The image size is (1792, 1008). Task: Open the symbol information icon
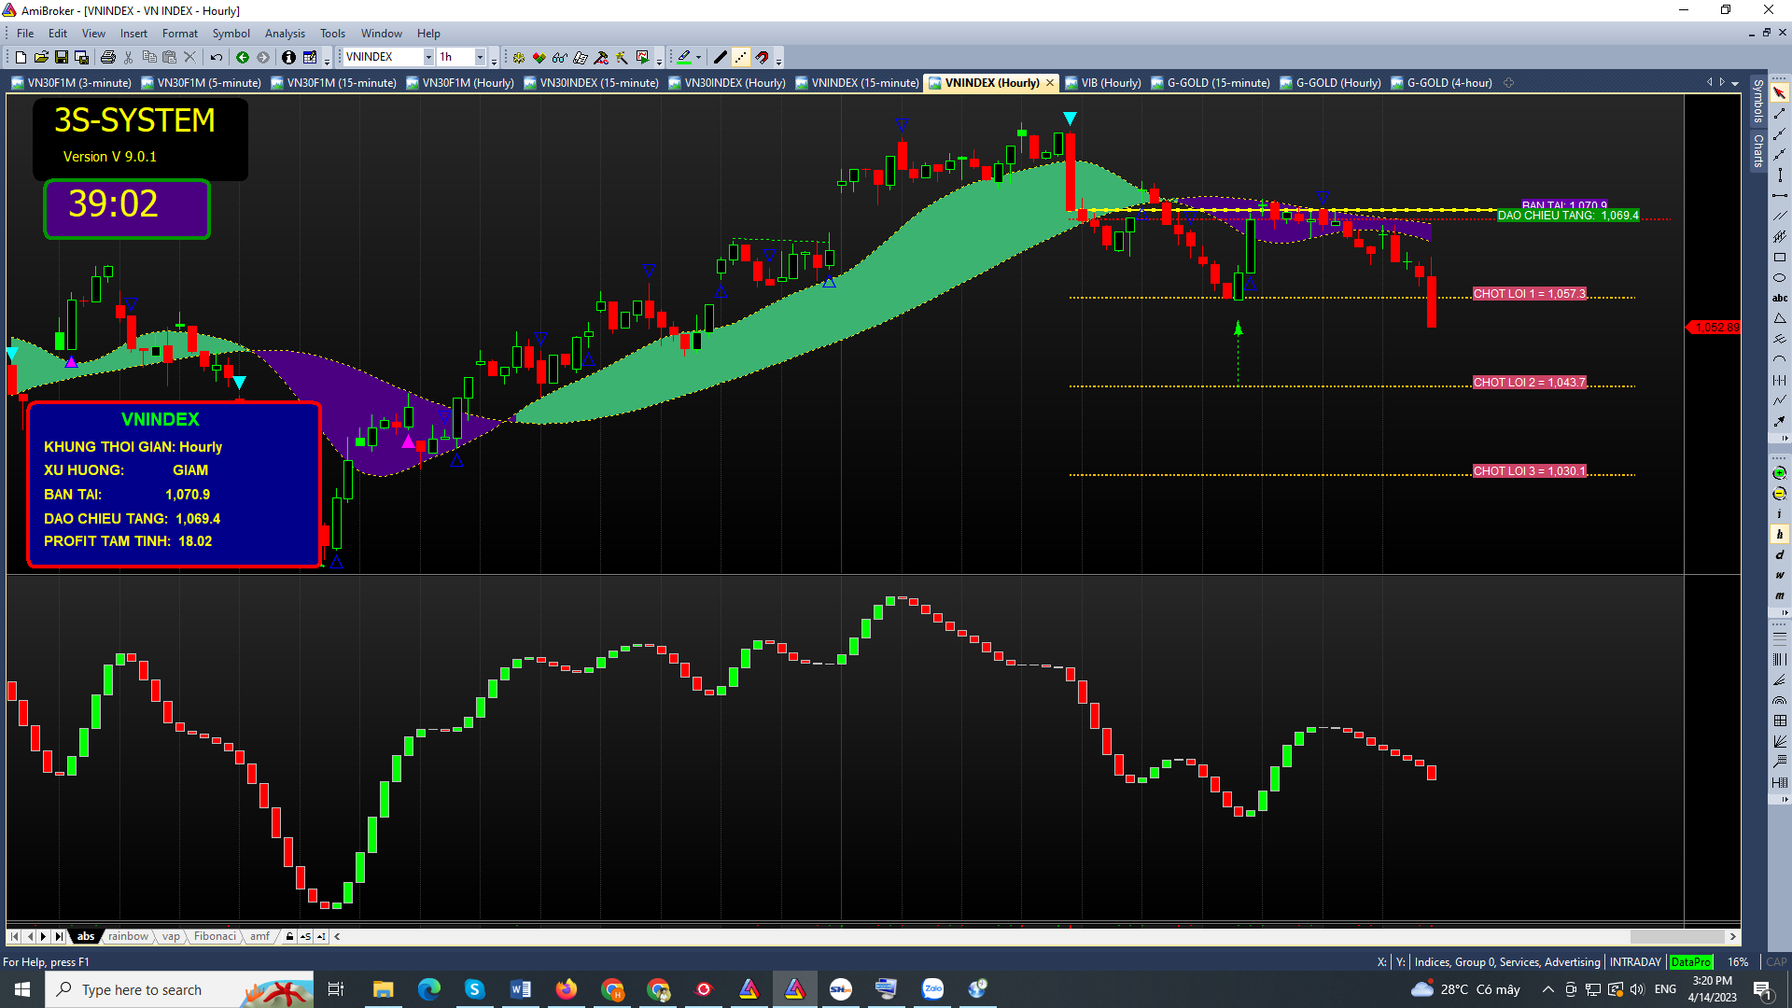point(288,58)
